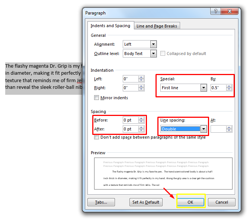Screen dimensions: 250x220
Task: Select the Indents and Spacing tab
Action: coord(110,26)
